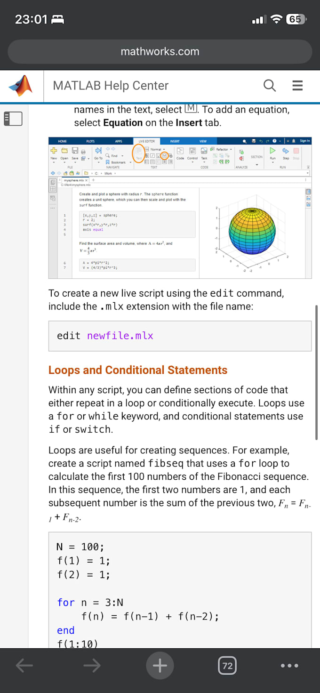The width and height of the screenshot is (320, 693).
Task: Tap the 'MATLAB Help Center' title text
Action: [x=111, y=86]
